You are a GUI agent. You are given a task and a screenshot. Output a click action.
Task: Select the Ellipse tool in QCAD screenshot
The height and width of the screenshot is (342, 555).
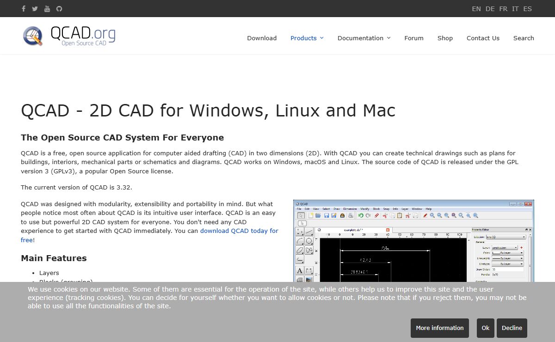tap(300, 250)
